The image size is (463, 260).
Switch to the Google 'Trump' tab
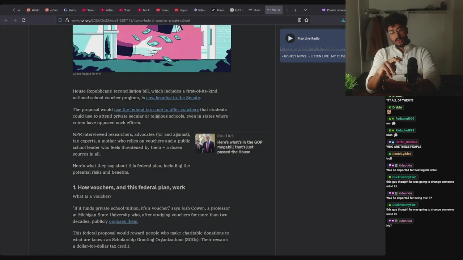tap(70, 10)
